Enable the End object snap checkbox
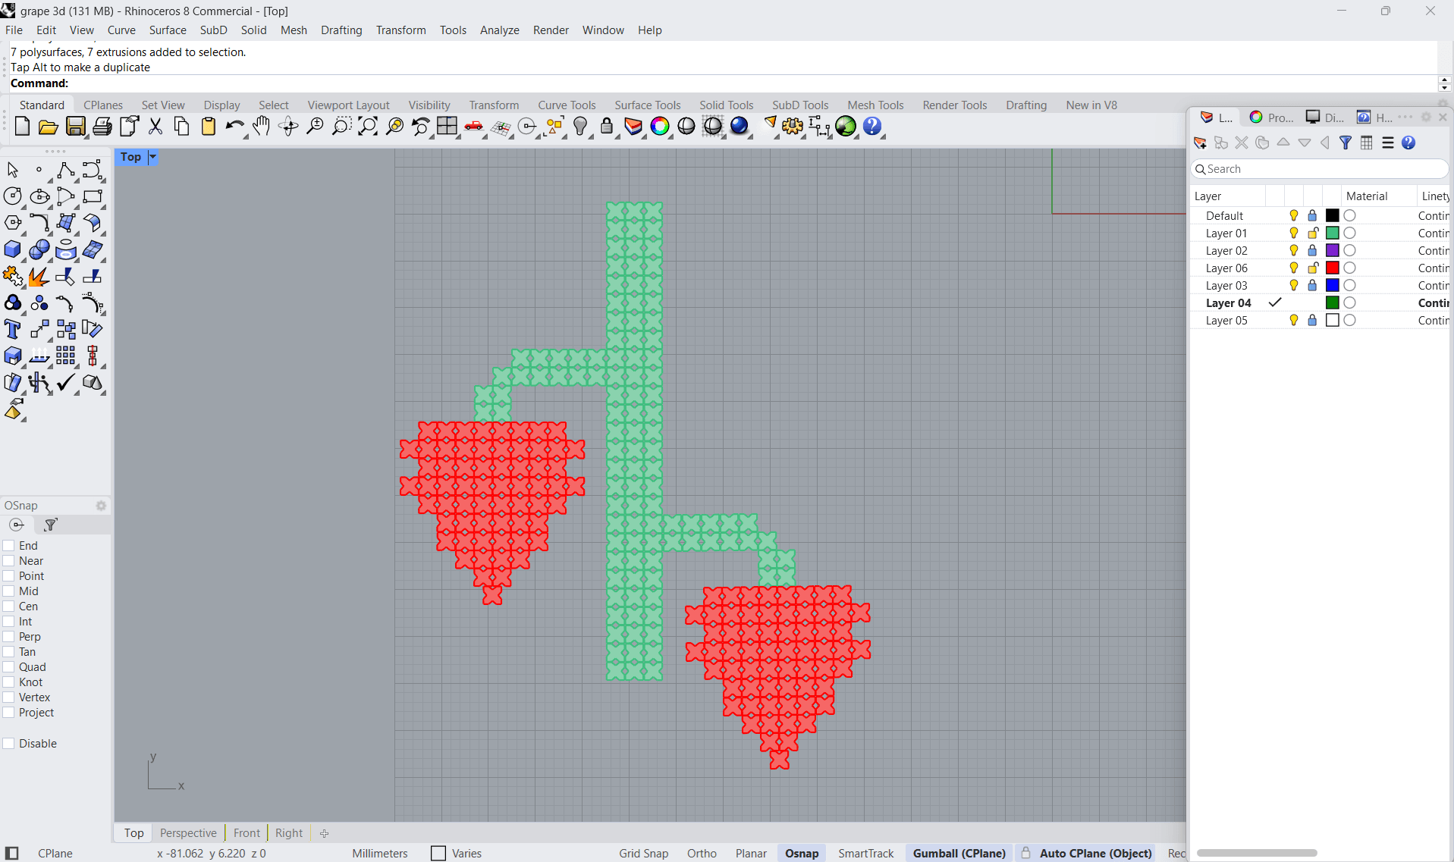 click(9, 546)
